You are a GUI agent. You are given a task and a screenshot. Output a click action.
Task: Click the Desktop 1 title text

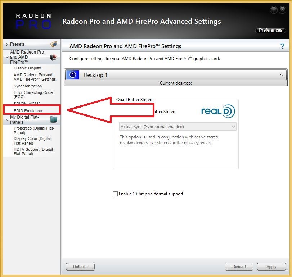click(x=95, y=75)
